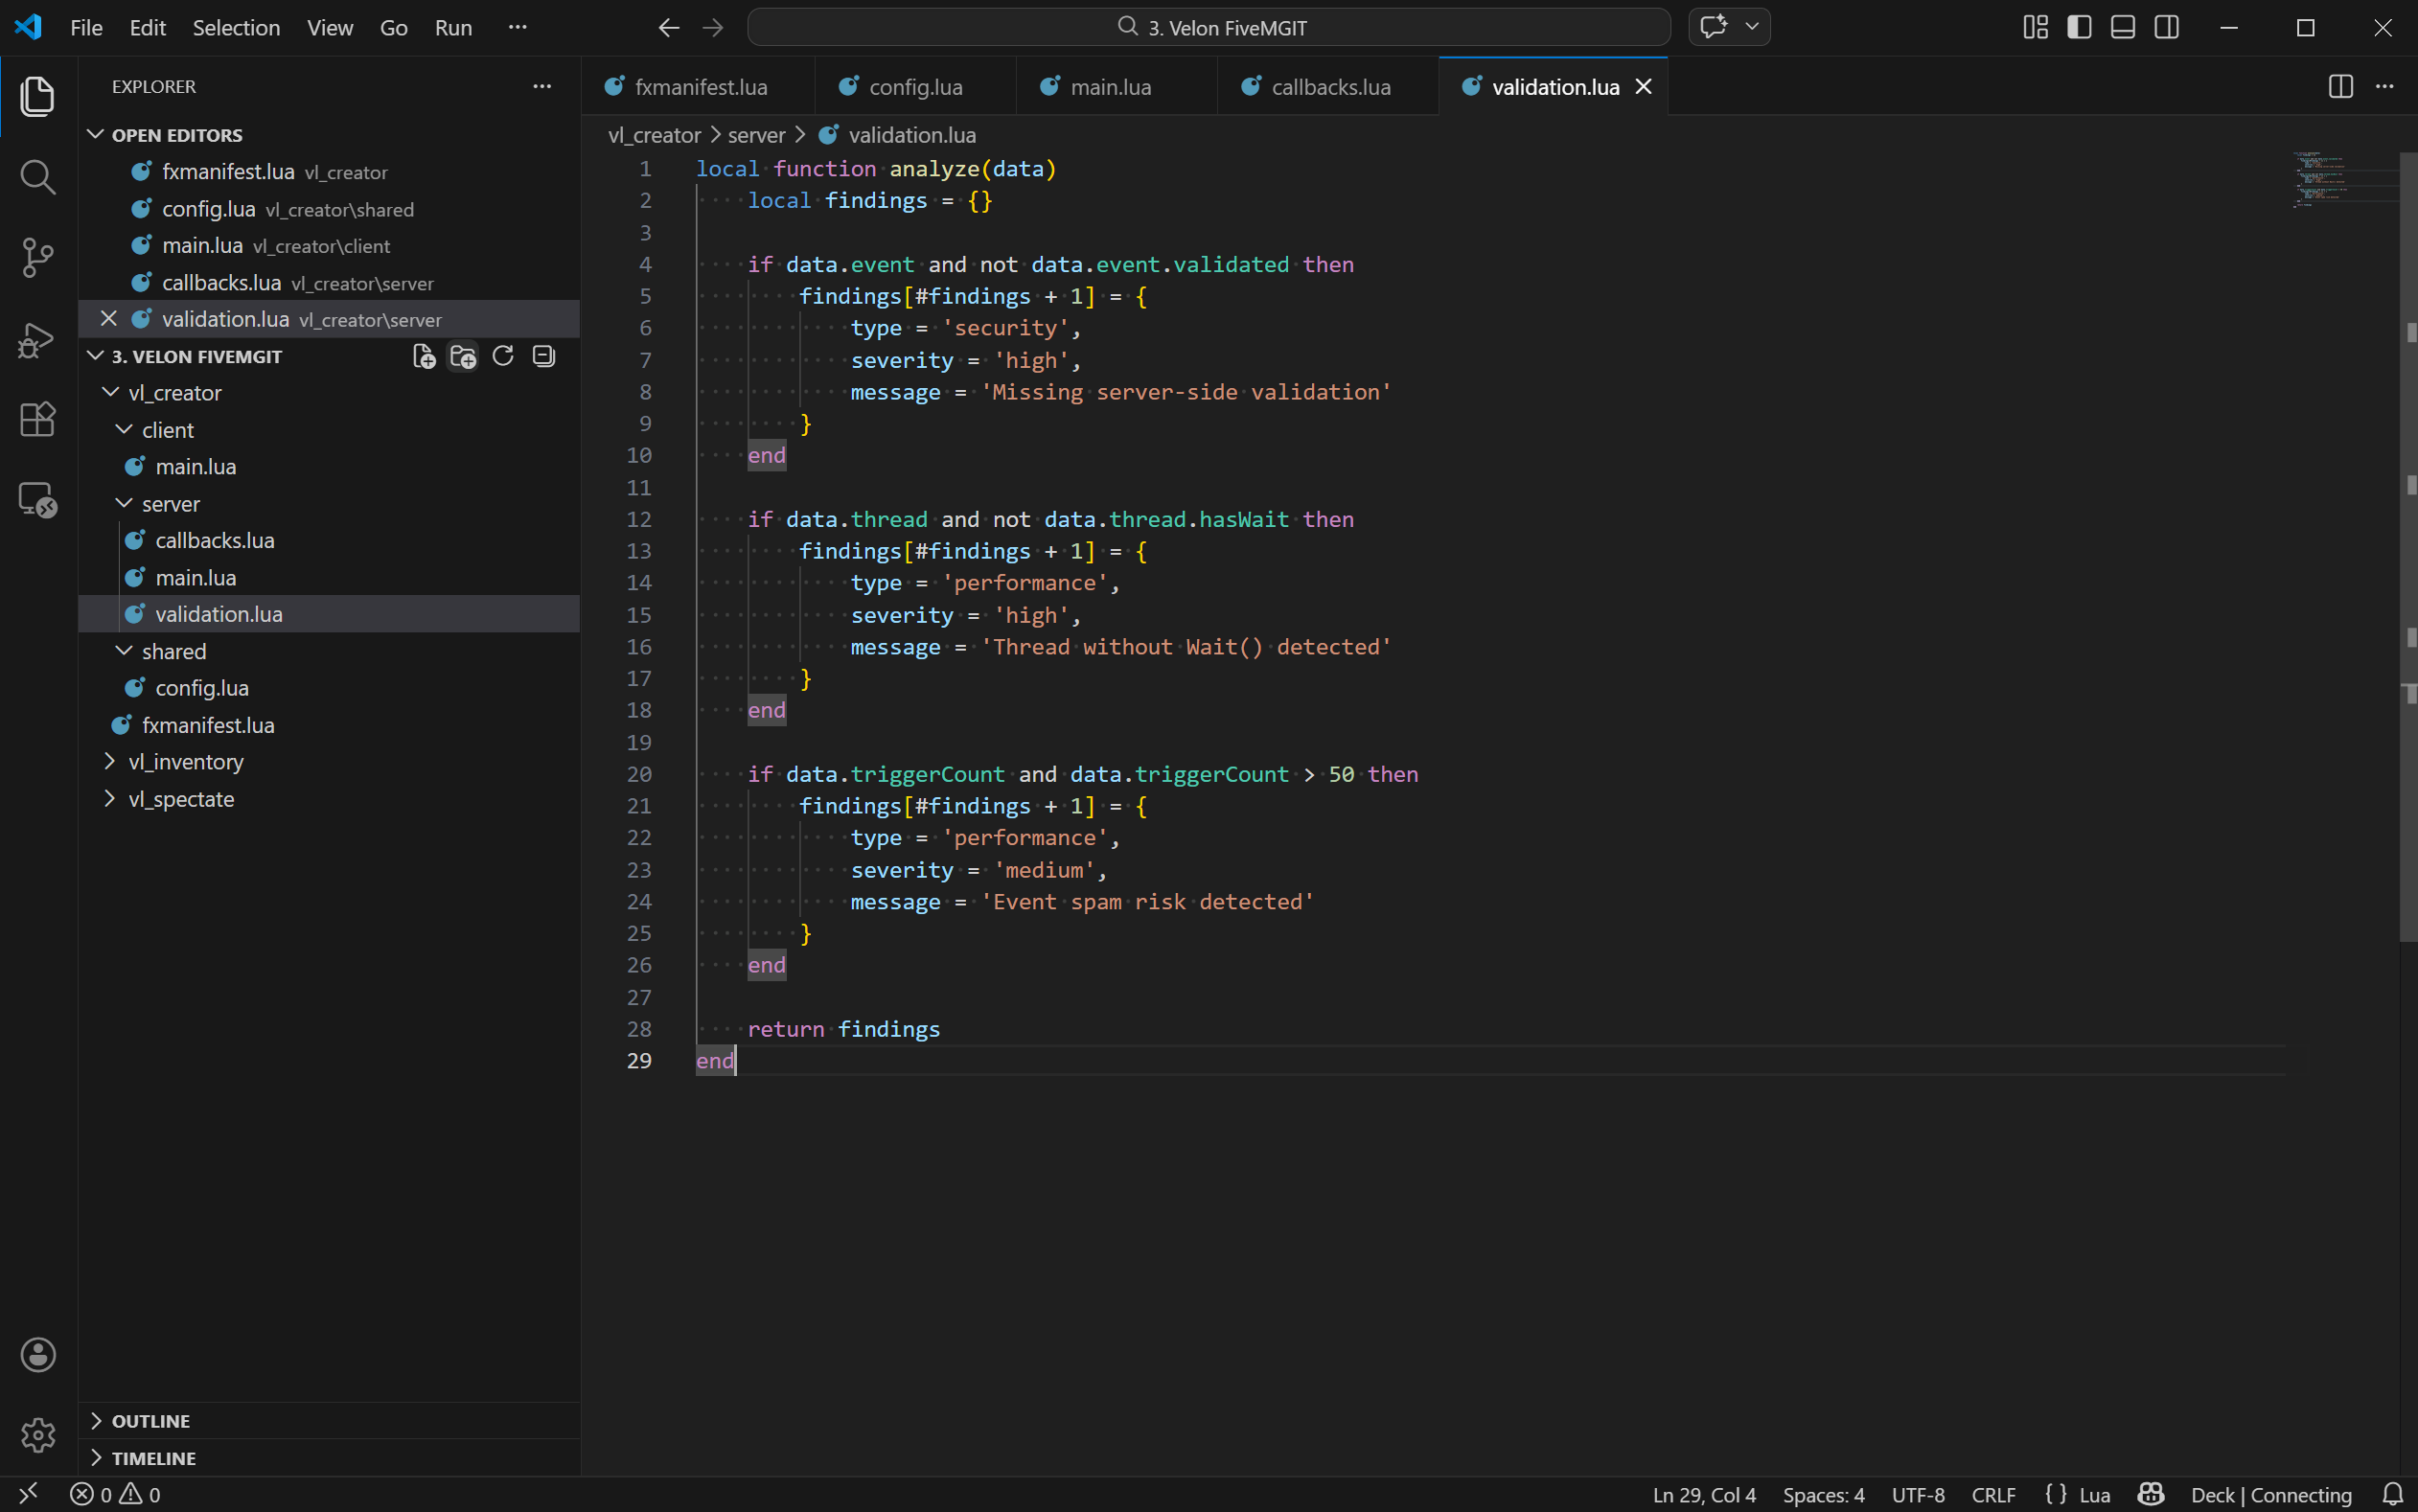Switch to the config.lua tab
Image resolution: width=2418 pixels, height=1512 pixels.
915,87
